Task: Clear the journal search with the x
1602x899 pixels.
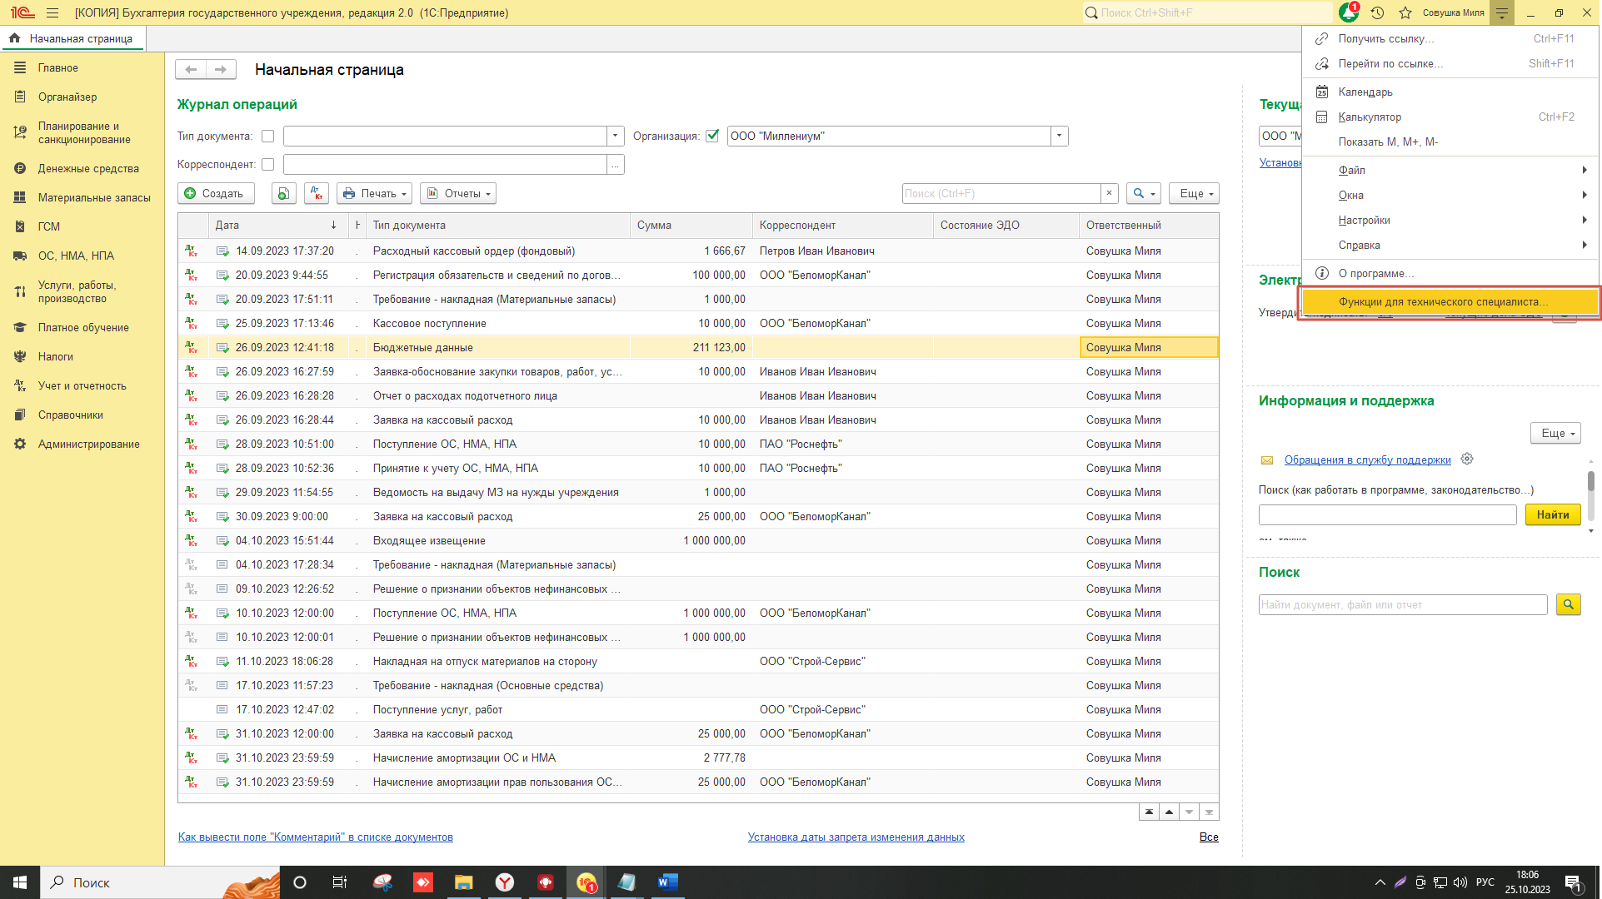Action: point(1109,193)
